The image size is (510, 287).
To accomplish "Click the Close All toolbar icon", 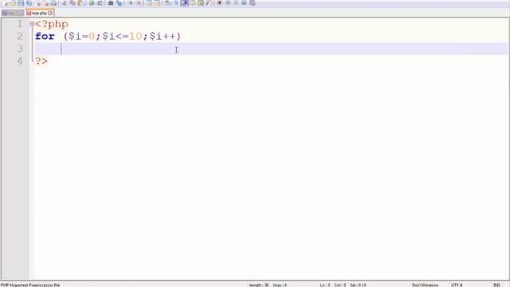I will pyautogui.click(x=46, y=3).
